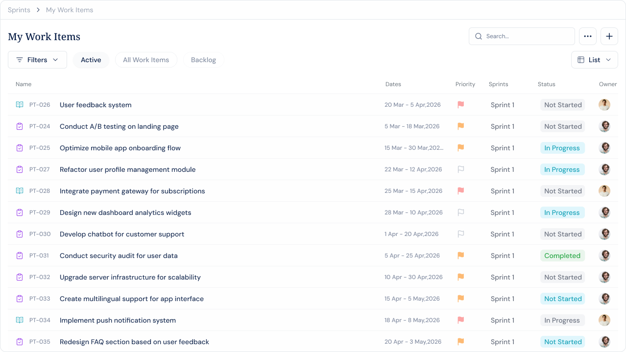Open Develop chatbot for customer support item
Screen dimensions: 626x352
pos(122,234)
